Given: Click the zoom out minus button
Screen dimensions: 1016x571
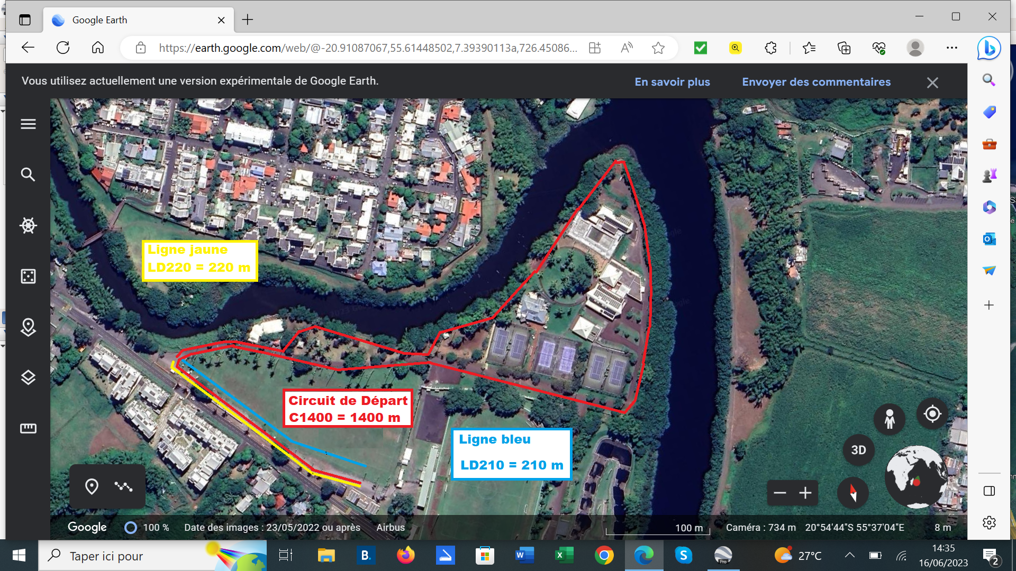Looking at the screenshot, I should 779,493.
